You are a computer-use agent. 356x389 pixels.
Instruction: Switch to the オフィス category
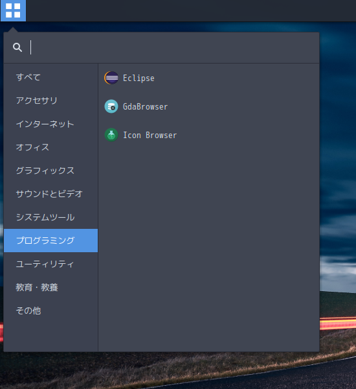[x=50, y=147]
